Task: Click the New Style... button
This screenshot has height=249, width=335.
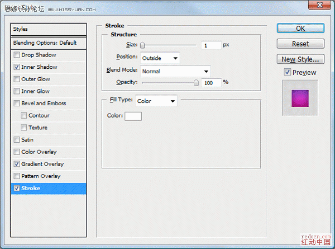Action: click(300, 59)
